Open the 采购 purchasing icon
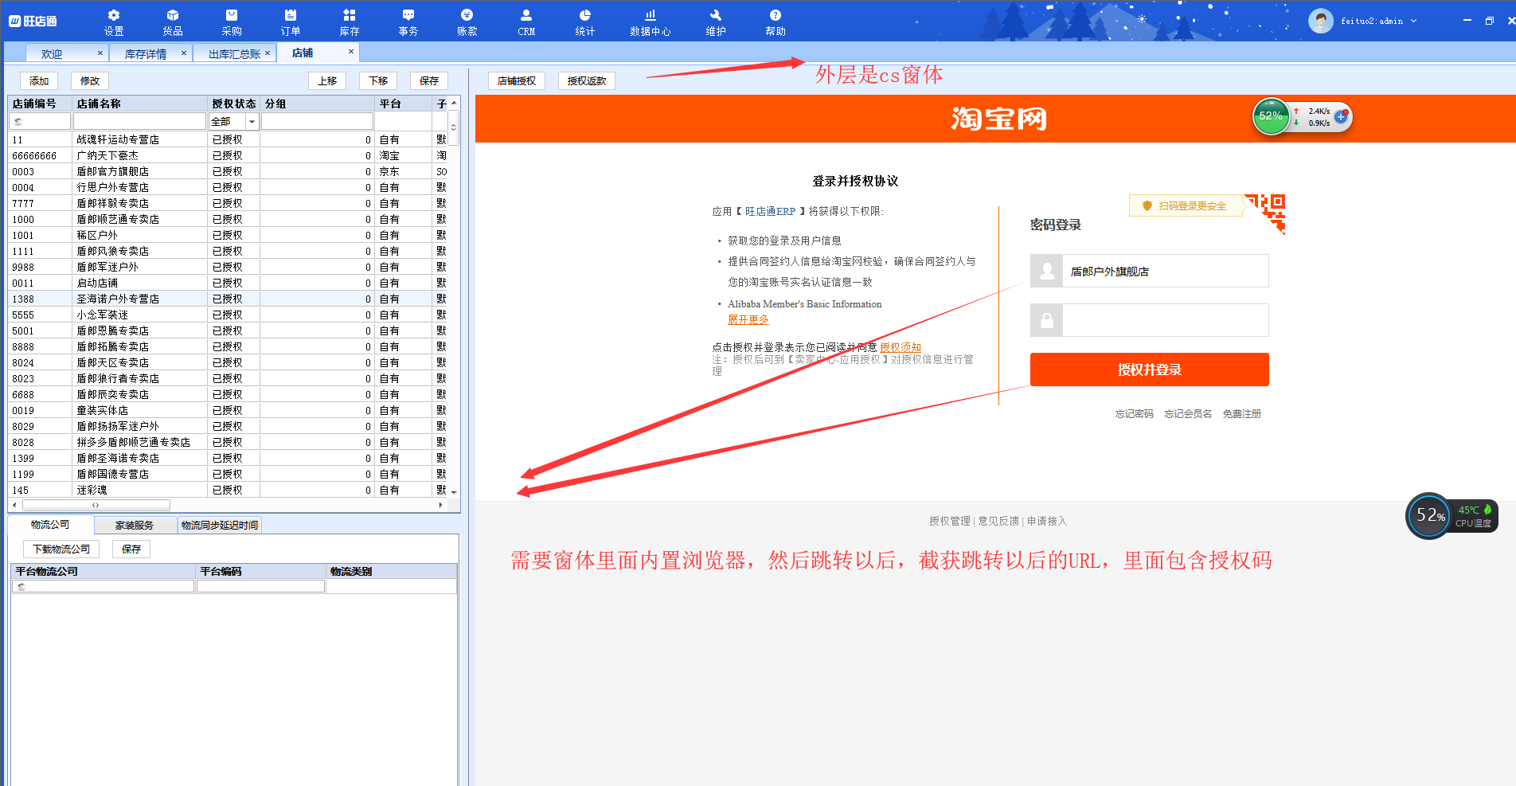This screenshot has width=1516, height=786. [231, 22]
